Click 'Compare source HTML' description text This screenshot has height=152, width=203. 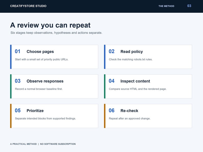(138, 89)
